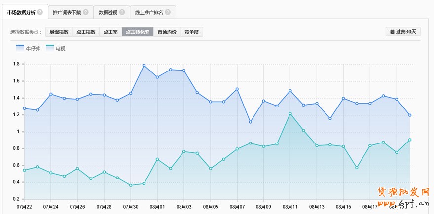Choose 竞争度 data type
Image resolution: width=434 pixels, height=214 pixels.
[x=191, y=32]
